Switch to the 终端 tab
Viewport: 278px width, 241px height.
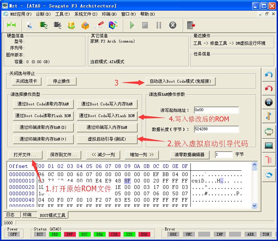27,215
